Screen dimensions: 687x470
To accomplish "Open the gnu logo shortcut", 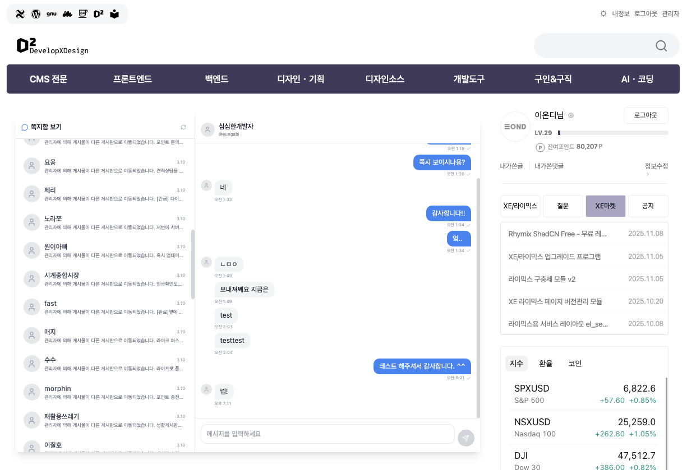I will click(x=52, y=14).
